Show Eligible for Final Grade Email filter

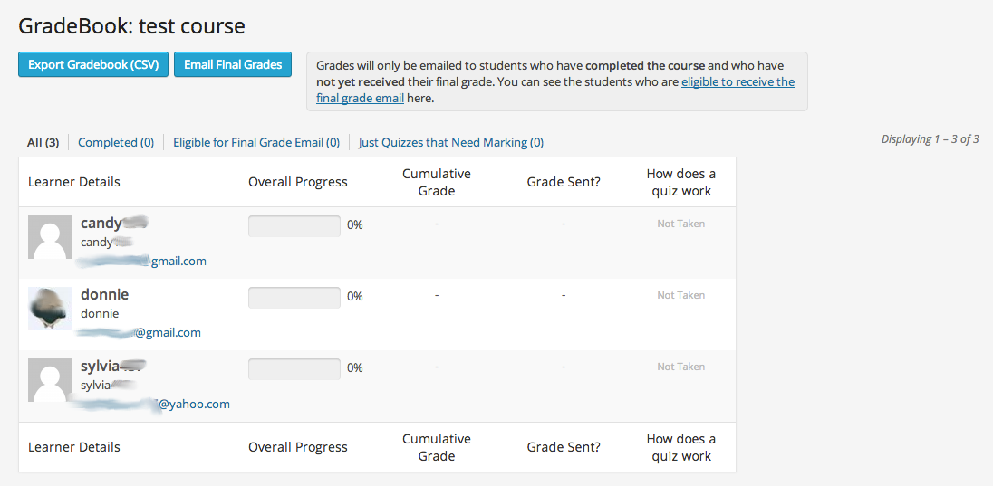256,142
